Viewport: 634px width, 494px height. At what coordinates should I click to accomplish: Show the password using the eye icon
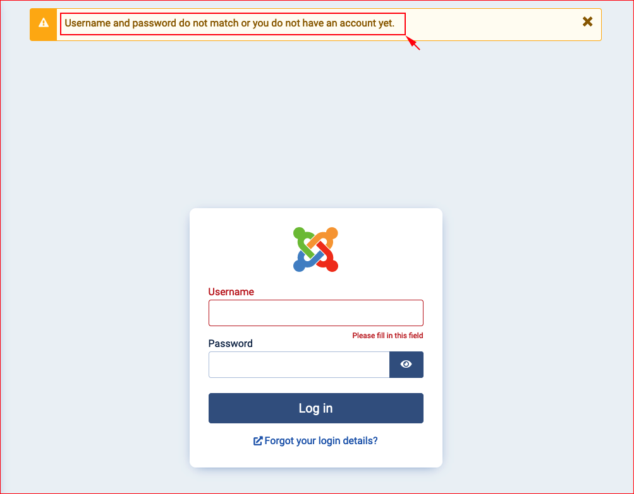(406, 365)
